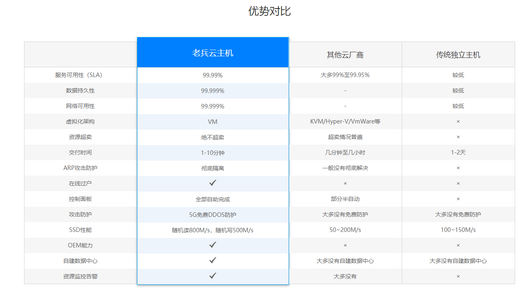Click the 50~200M/s SSD cell
531x291 pixels.
(345, 230)
